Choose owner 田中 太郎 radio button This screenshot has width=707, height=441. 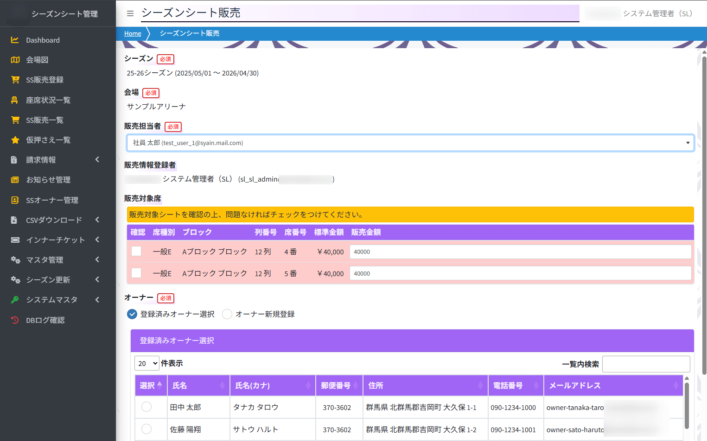[146, 407]
